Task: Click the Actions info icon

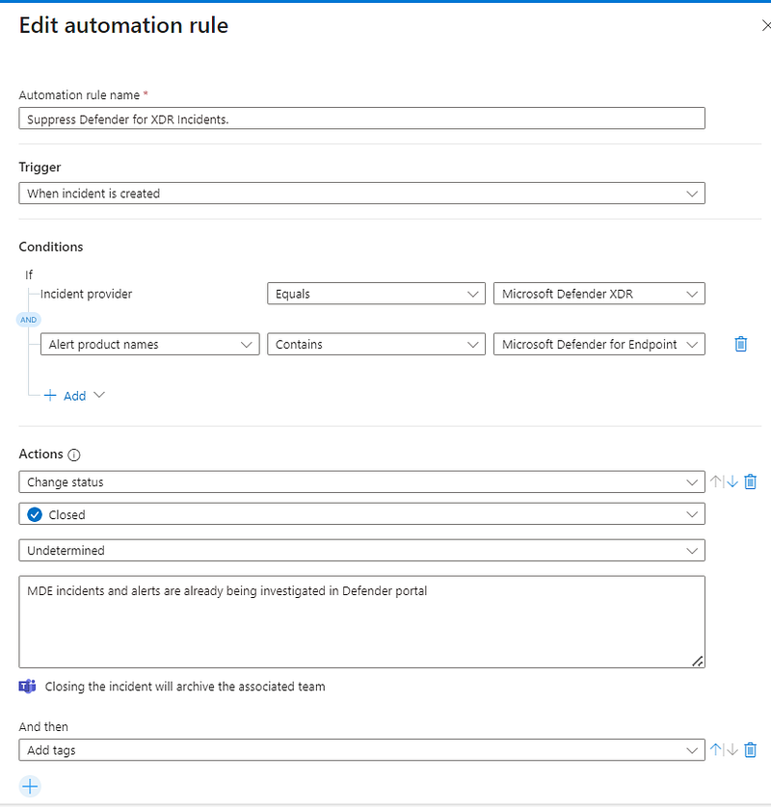Action: click(74, 455)
